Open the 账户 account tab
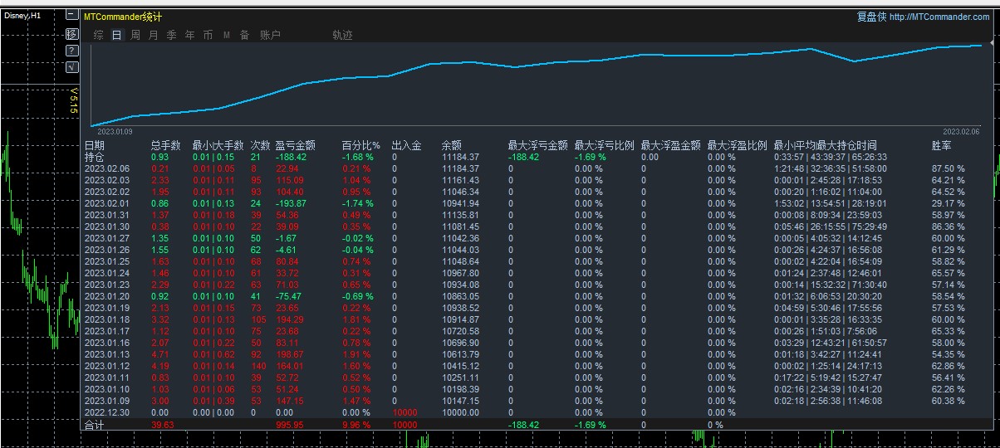This screenshot has width=1000, height=448. pos(270,35)
